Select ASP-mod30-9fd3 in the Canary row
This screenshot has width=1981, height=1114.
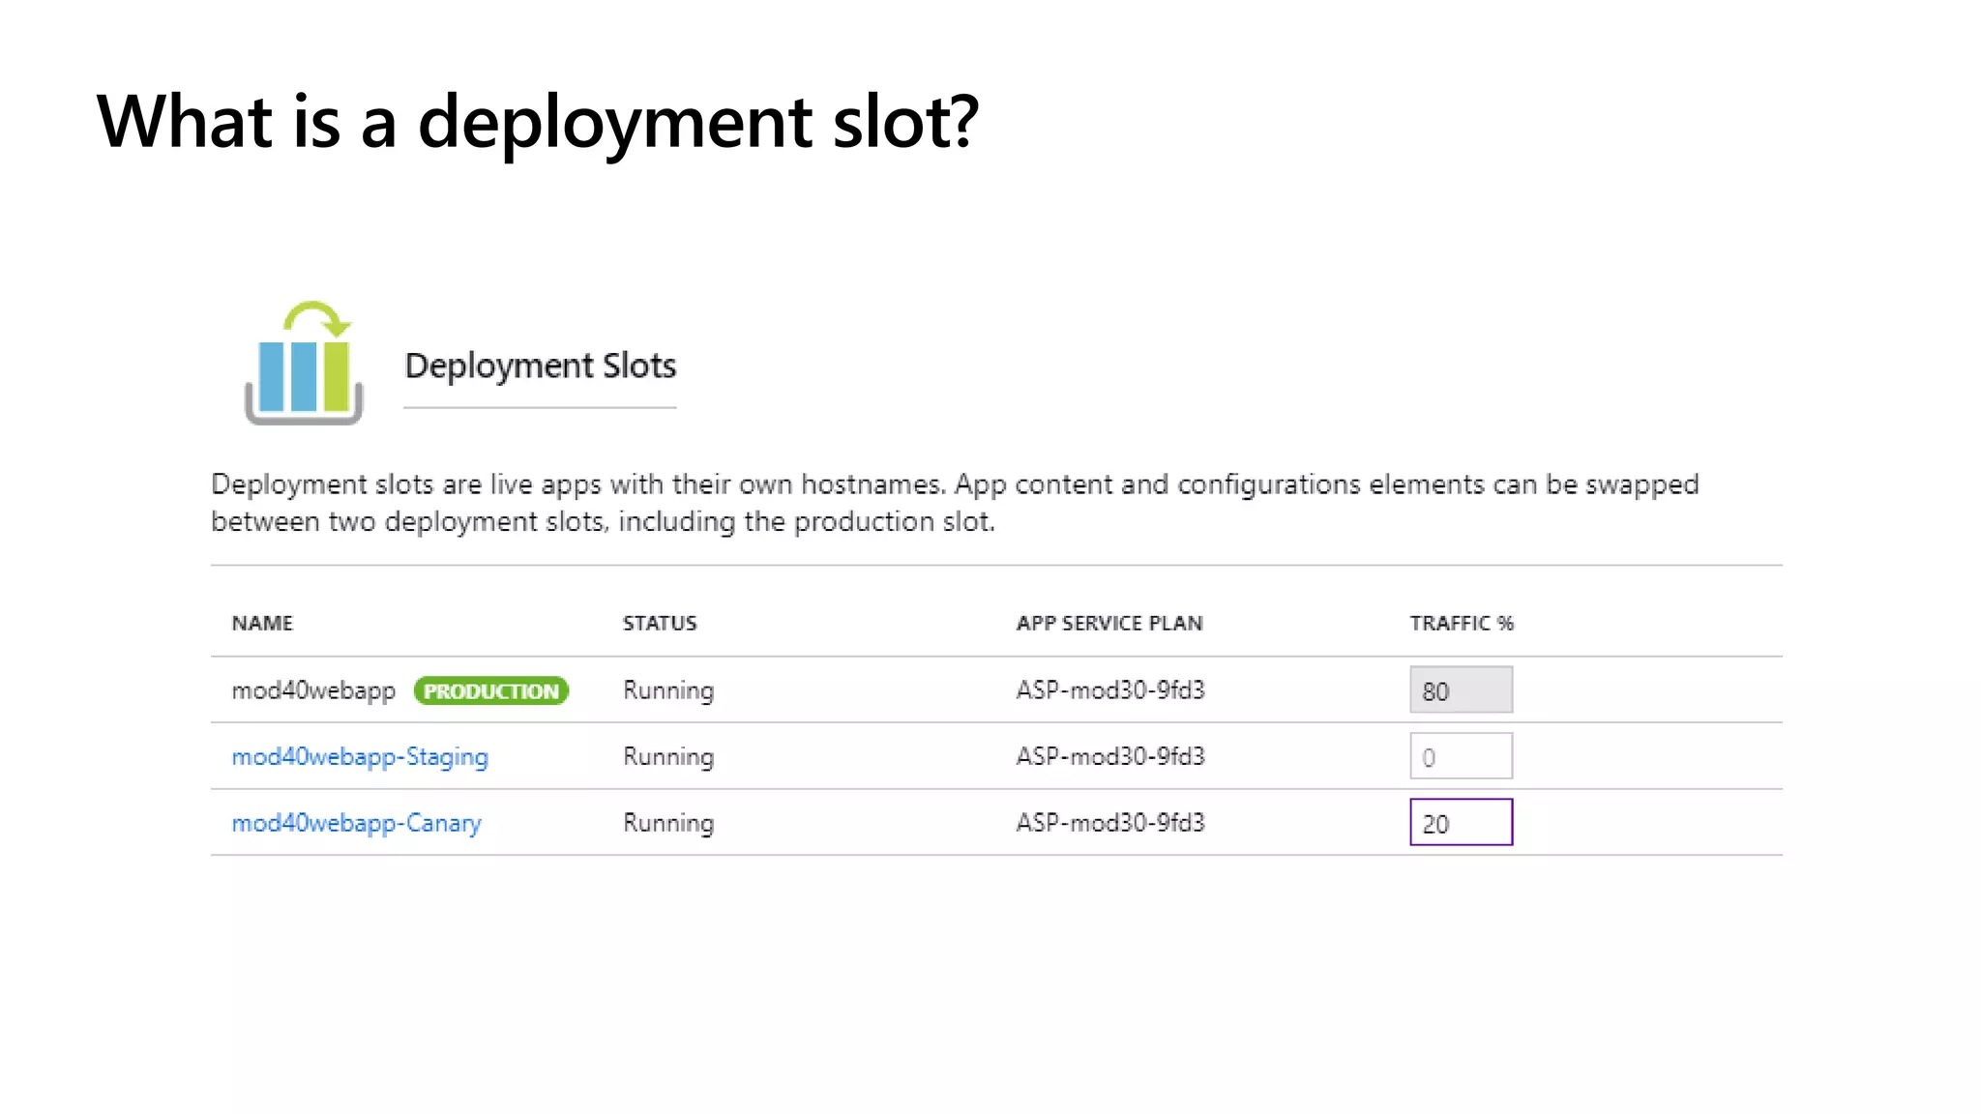click(x=1110, y=822)
